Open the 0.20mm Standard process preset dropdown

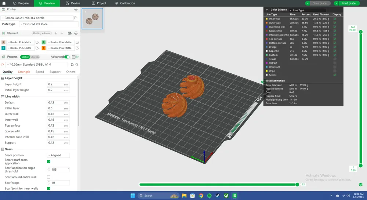37,65
